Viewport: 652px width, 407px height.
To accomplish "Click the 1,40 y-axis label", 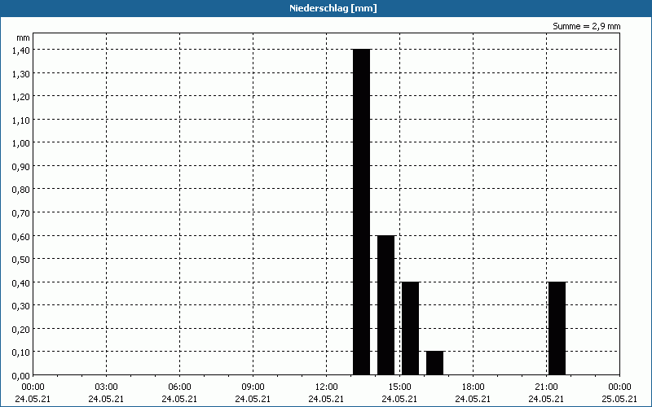I will tap(21, 50).
